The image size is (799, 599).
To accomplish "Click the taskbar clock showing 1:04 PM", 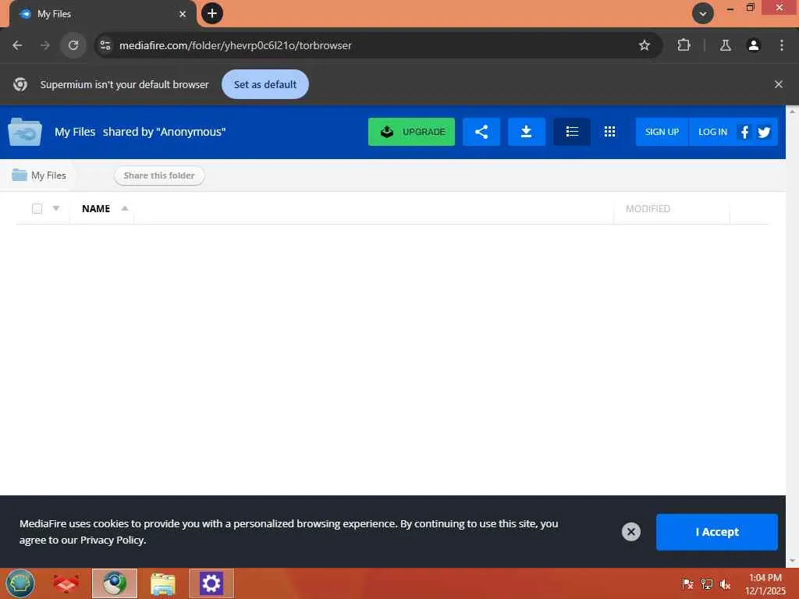I will coord(765,584).
